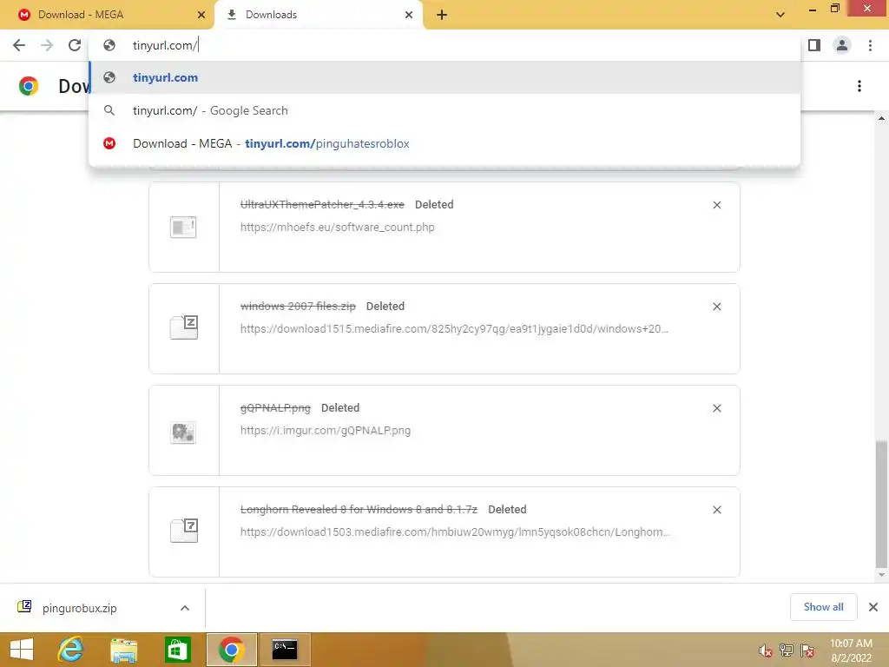Click the scrollbar down arrow

point(881,575)
